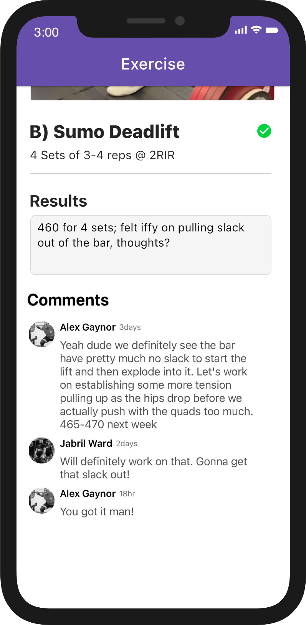Select the "You got it man!" comment
The height and width of the screenshot is (625, 306).
coord(97,511)
